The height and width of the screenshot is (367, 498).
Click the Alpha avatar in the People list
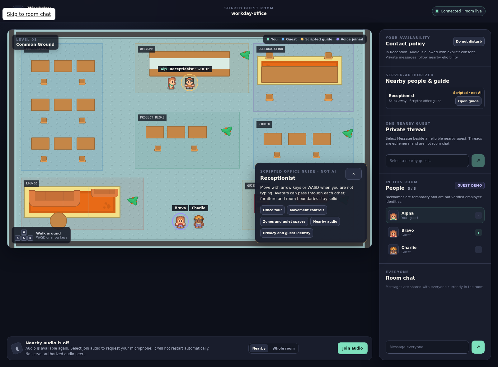393,216
